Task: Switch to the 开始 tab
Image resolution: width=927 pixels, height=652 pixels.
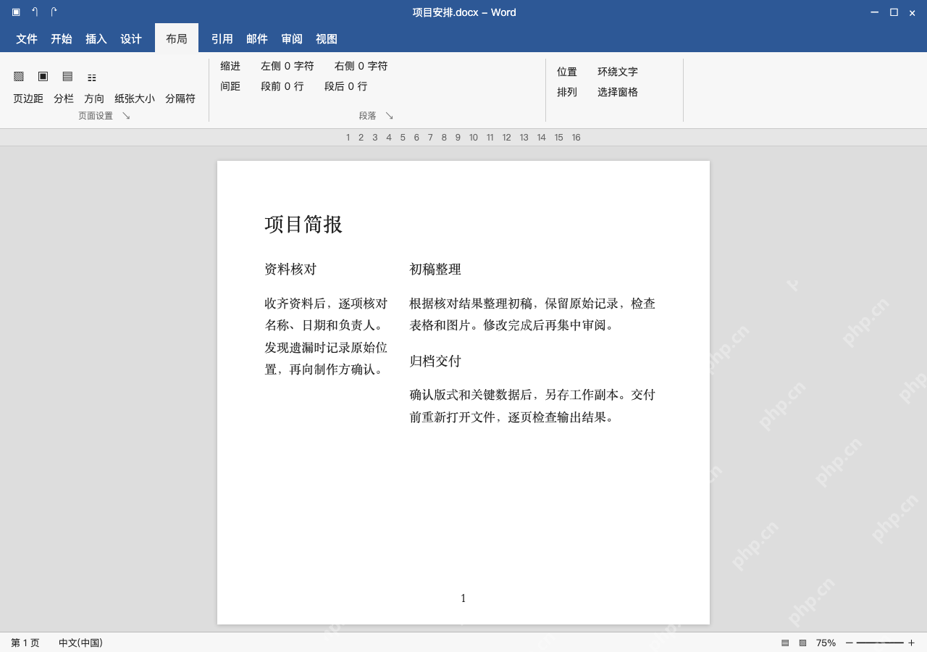Action: click(62, 39)
